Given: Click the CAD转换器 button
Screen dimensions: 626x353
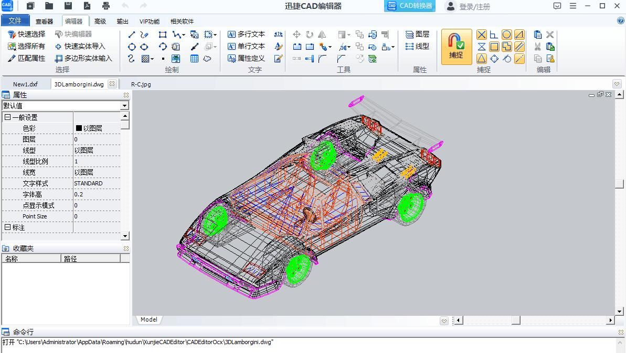Looking at the screenshot, I should (410, 6).
